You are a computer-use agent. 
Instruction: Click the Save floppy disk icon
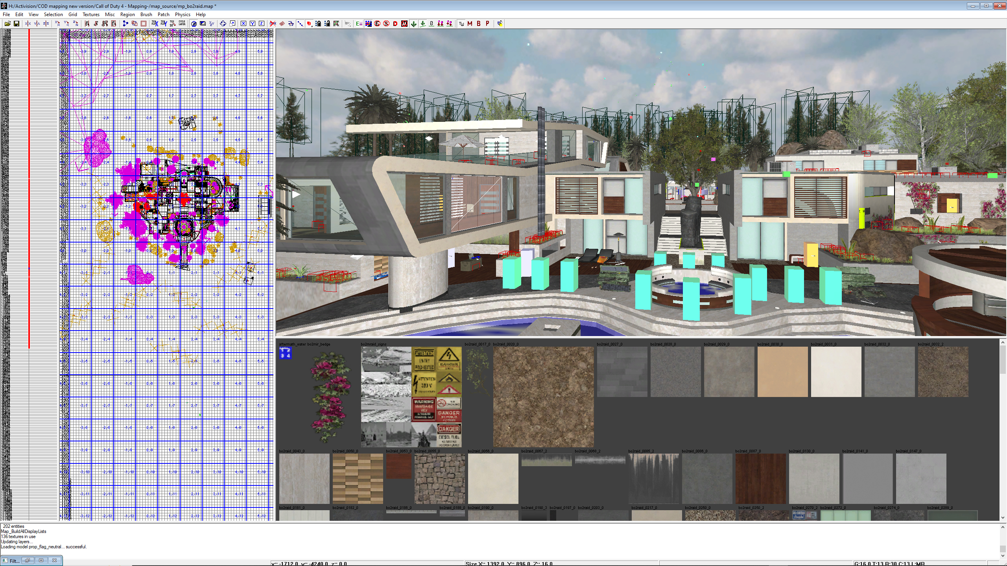[17, 24]
